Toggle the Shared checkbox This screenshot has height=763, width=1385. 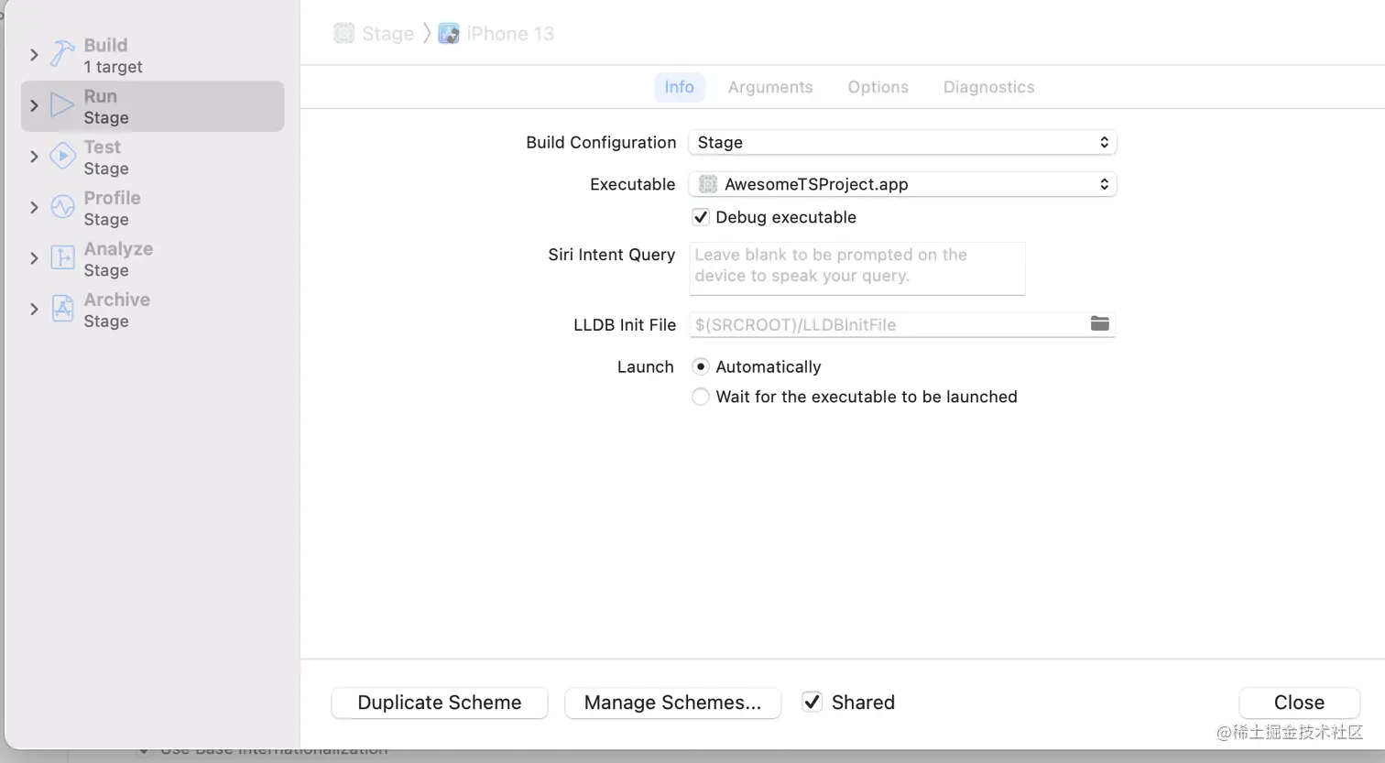812,702
